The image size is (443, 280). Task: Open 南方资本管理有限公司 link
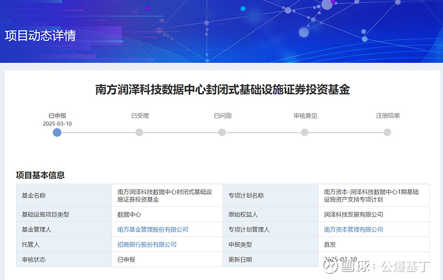coord(353,230)
